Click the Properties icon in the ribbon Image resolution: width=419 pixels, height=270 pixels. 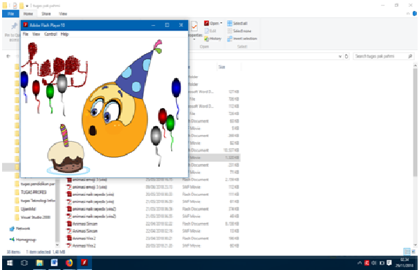point(194,26)
